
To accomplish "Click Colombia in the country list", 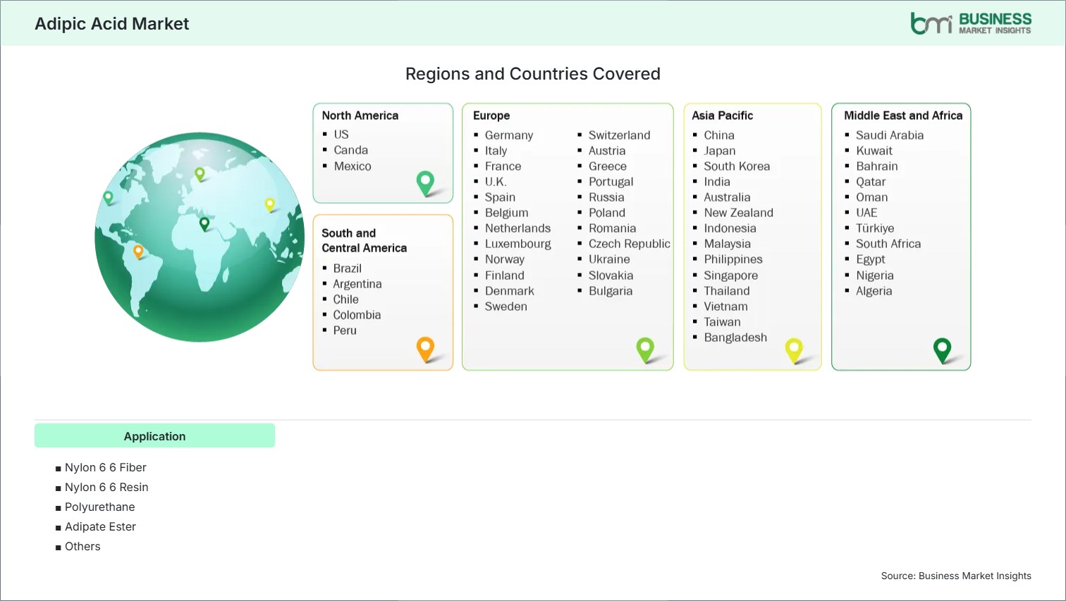I will pyautogui.click(x=357, y=315).
